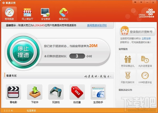The image size is (158, 113).
Task: Open the title bar dropdown menu arrow
Action: (x=141, y=2)
